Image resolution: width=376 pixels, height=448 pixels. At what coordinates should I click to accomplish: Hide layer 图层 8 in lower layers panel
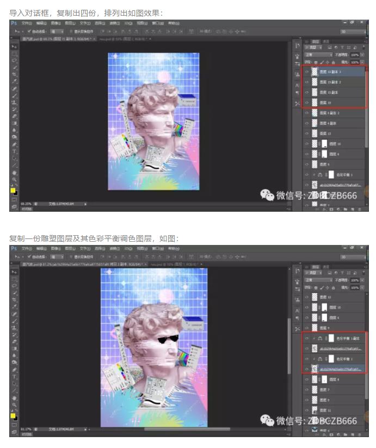(x=307, y=379)
